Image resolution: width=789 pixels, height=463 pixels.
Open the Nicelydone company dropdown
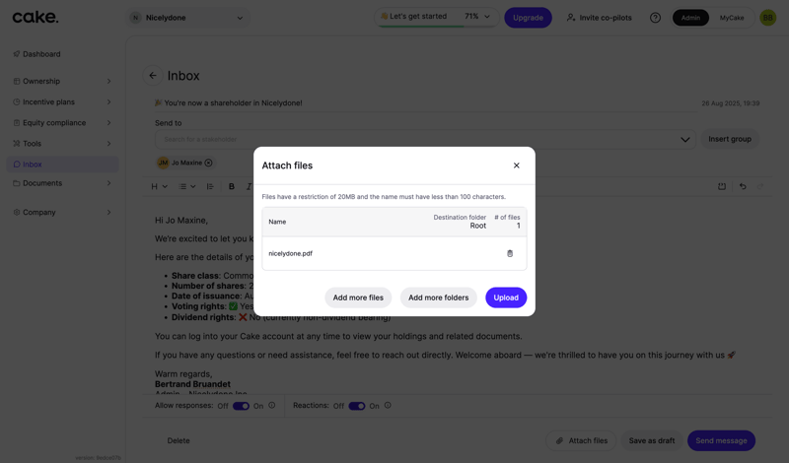187,18
